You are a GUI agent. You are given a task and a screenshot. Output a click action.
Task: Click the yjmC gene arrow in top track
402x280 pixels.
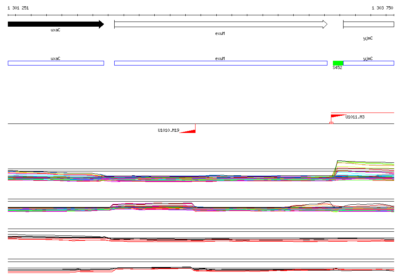368,24
